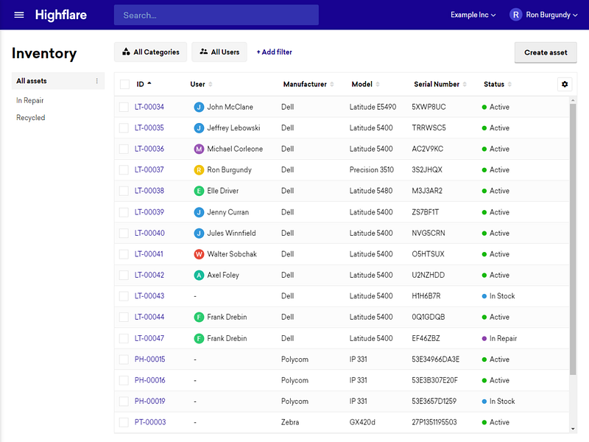Click Michael Corleone's purple avatar

[x=199, y=150]
